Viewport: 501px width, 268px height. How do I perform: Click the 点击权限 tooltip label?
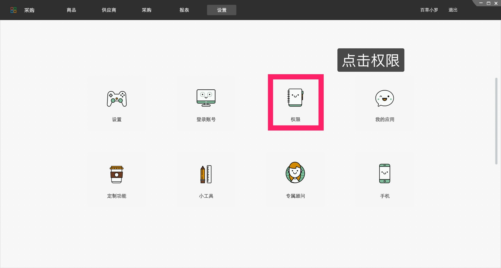pos(371,60)
